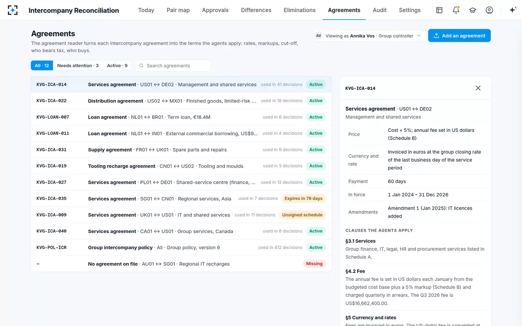Image resolution: width=522 pixels, height=326 pixels.
Task: Click the search magnifier icon
Action: point(141,66)
